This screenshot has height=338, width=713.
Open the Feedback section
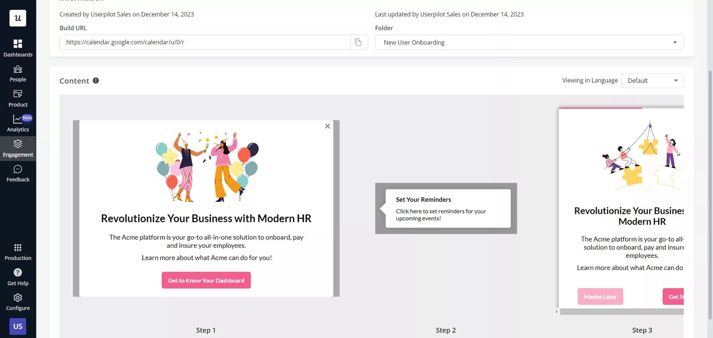click(x=18, y=173)
